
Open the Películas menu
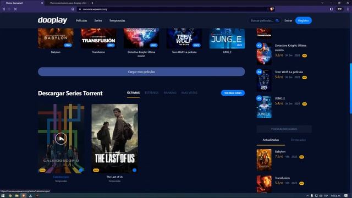pyautogui.click(x=81, y=20)
